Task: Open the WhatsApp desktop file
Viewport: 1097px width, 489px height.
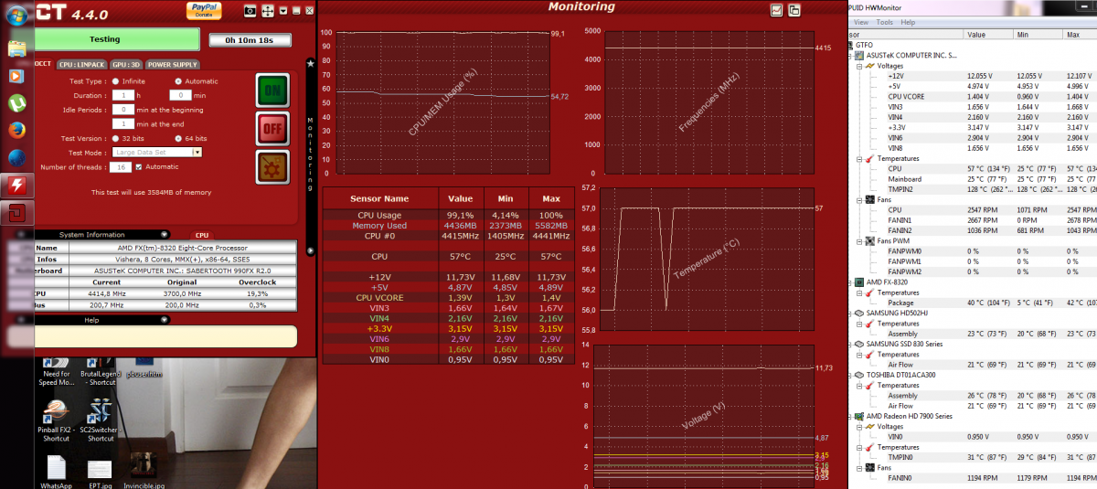Action: pos(56,473)
